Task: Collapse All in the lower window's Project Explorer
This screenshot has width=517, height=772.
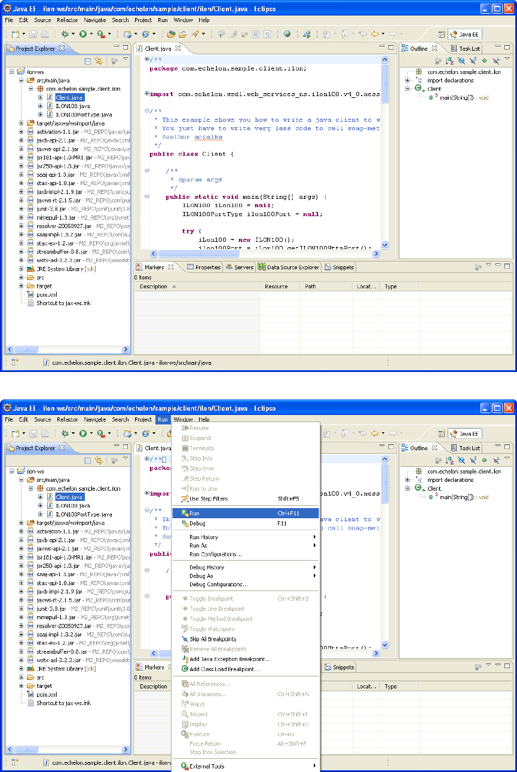Action: coord(88,461)
